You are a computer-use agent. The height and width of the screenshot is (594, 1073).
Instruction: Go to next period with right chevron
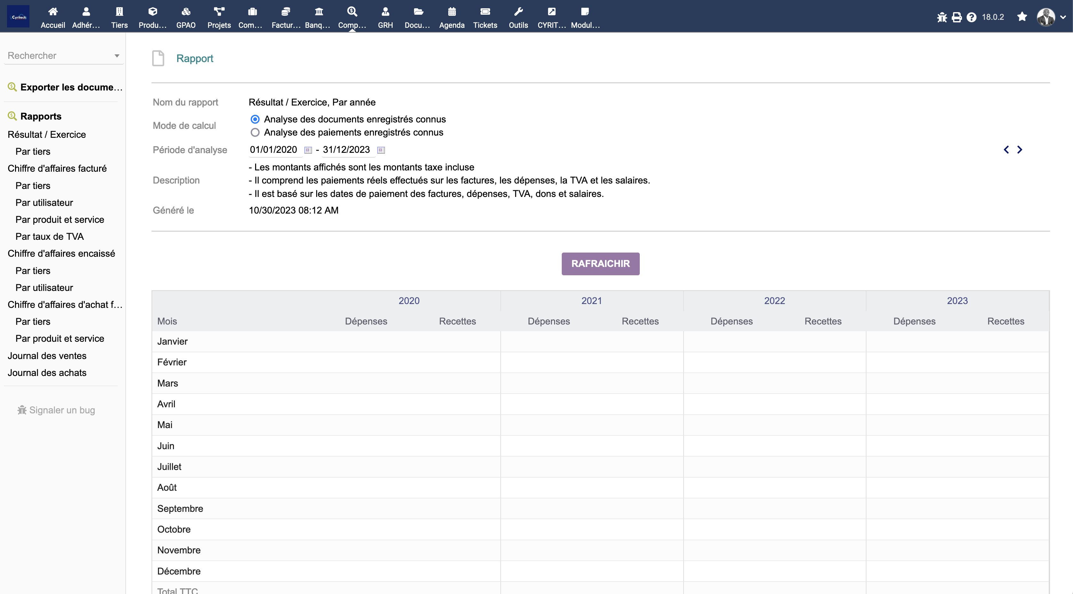pos(1019,150)
